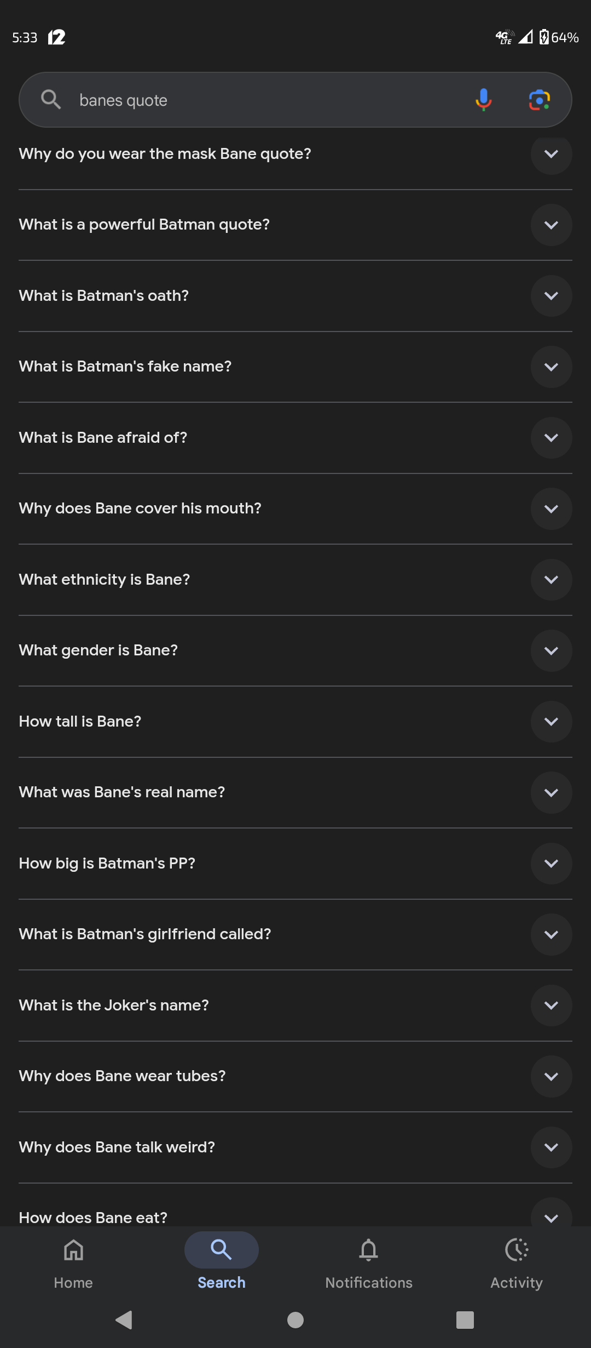The image size is (591, 1348).
Task: Expand "What is Batman's oath?" chevron
Action: [x=551, y=296]
